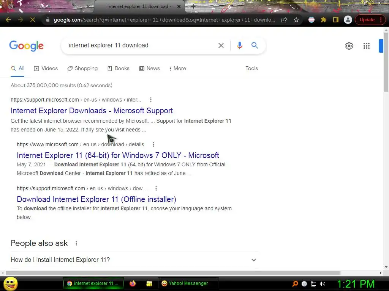Open People also ask options menu
The width and height of the screenshot is (389, 291).
click(76, 243)
